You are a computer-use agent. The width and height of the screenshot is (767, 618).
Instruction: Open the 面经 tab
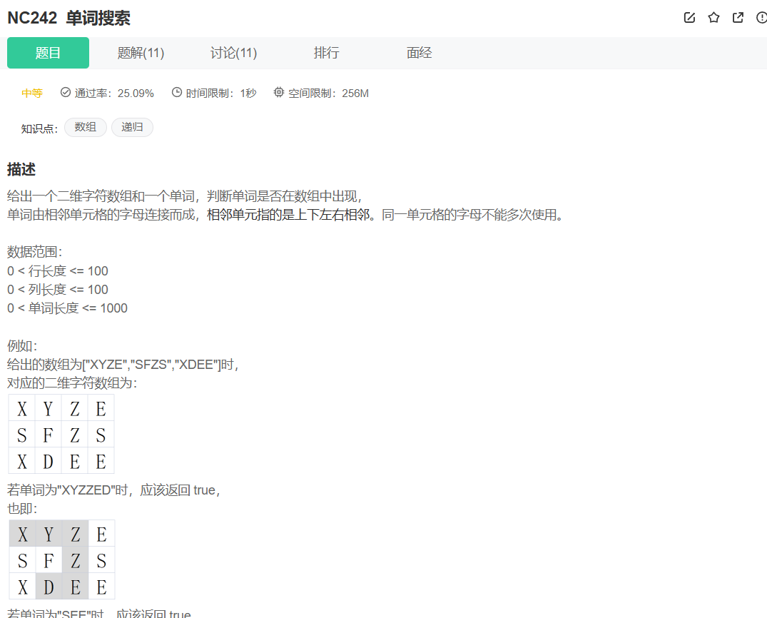pos(419,53)
